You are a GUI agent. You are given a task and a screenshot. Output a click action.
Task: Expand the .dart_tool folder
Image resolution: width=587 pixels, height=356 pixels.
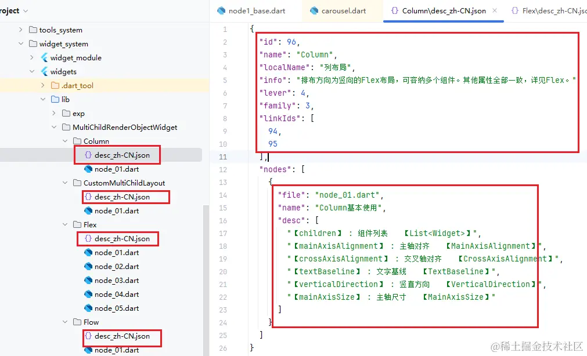click(43, 85)
